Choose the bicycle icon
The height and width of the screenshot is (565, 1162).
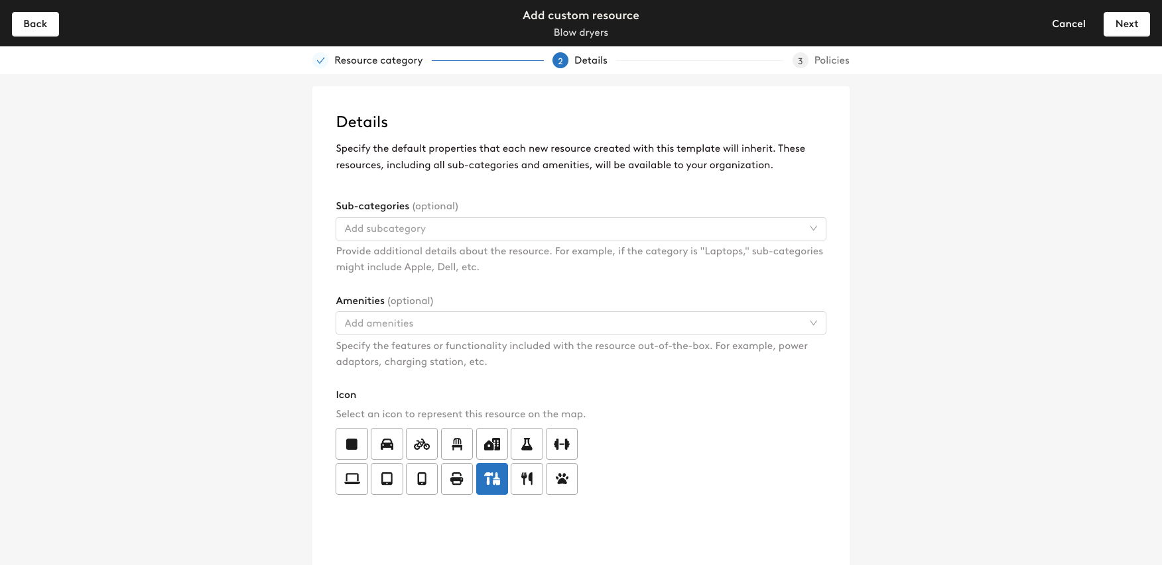click(422, 444)
